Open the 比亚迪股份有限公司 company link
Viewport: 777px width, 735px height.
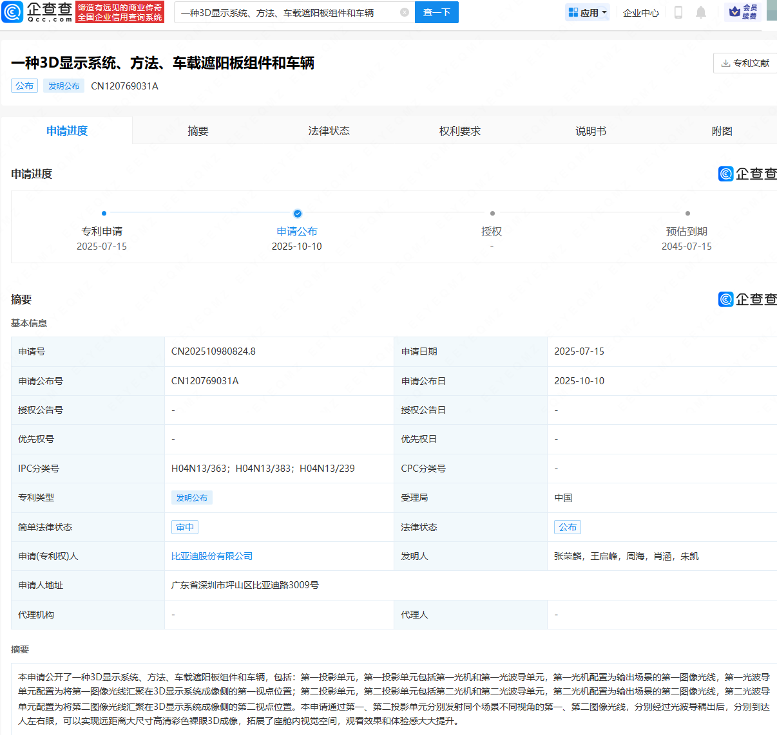click(212, 556)
